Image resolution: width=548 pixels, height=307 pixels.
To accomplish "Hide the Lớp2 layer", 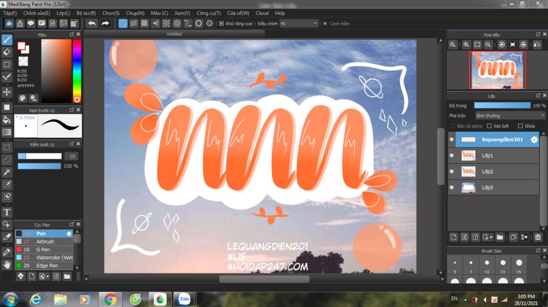I will pos(452,171).
